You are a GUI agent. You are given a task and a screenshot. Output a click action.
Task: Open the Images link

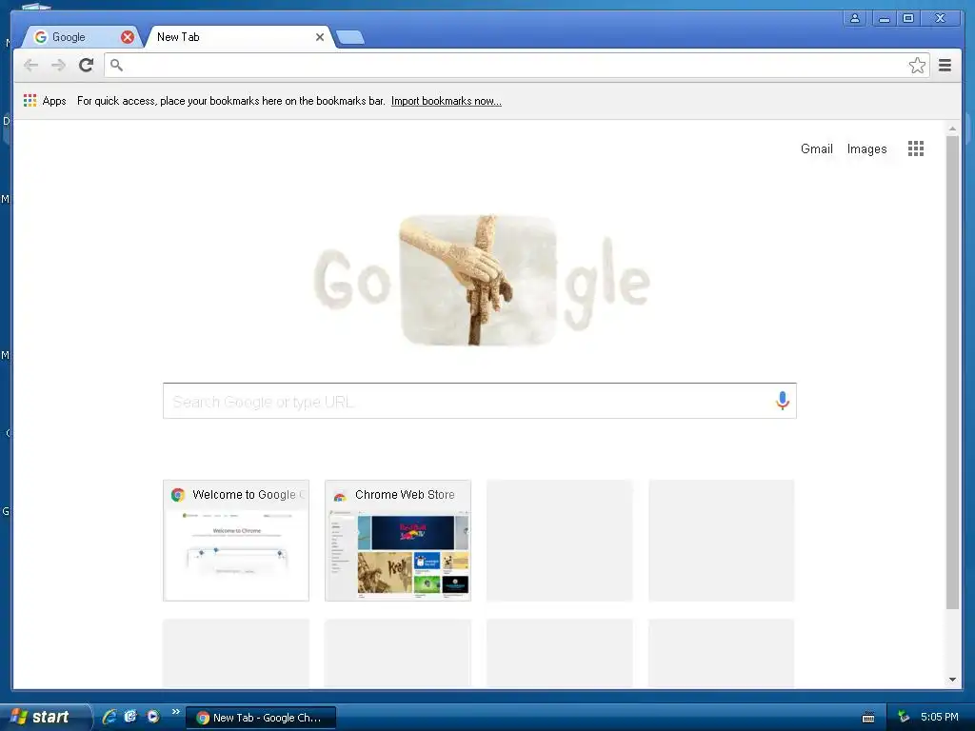point(866,148)
